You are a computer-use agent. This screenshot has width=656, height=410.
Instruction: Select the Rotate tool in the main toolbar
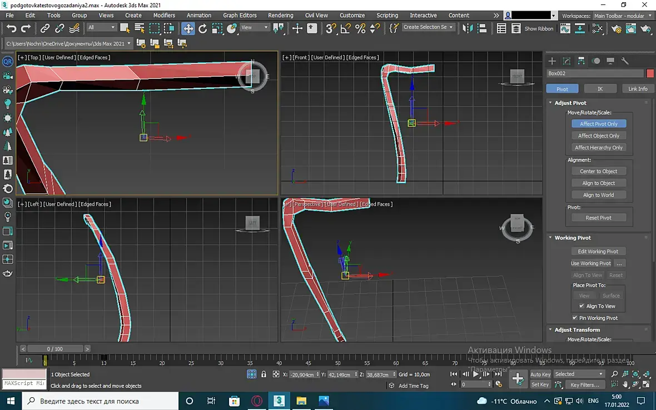[203, 28]
